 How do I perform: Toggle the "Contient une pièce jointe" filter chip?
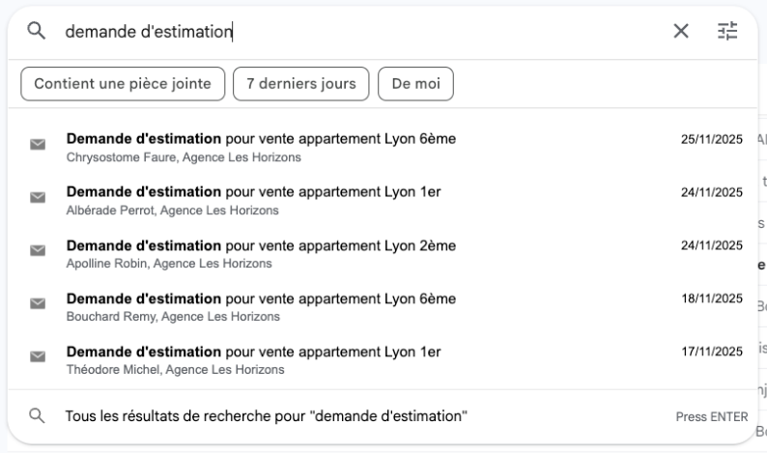123,84
